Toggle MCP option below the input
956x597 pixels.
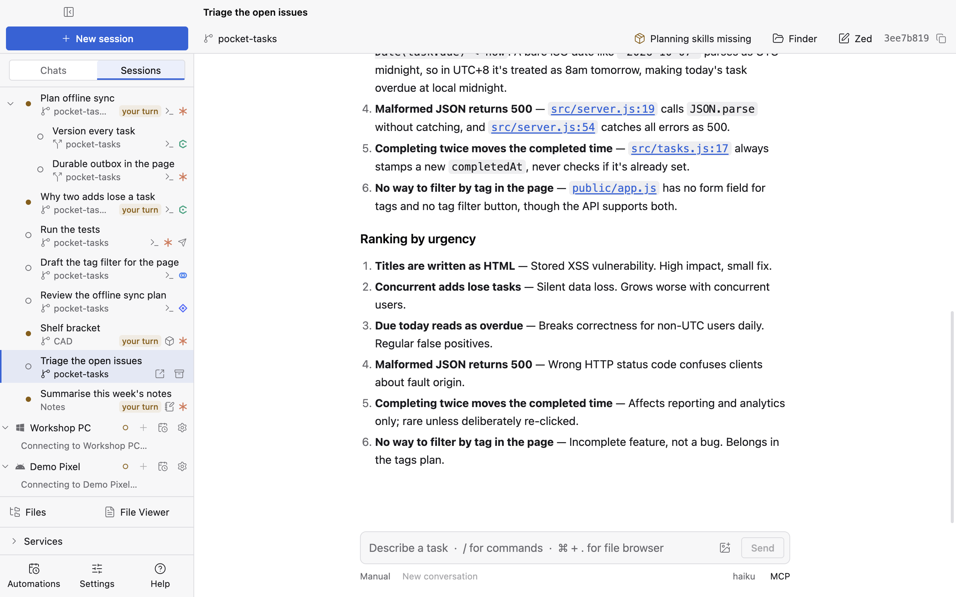coord(780,576)
